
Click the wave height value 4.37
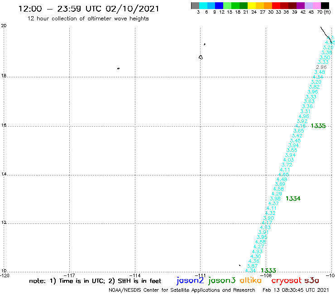[273, 204]
